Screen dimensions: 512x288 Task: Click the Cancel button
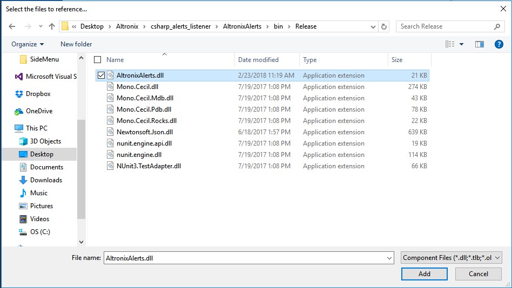coord(479,274)
